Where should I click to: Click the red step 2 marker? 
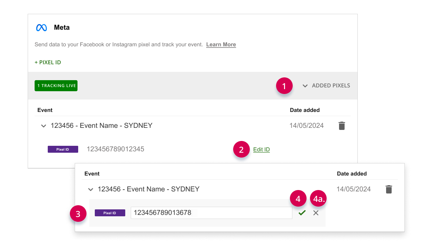pos(241,149)
